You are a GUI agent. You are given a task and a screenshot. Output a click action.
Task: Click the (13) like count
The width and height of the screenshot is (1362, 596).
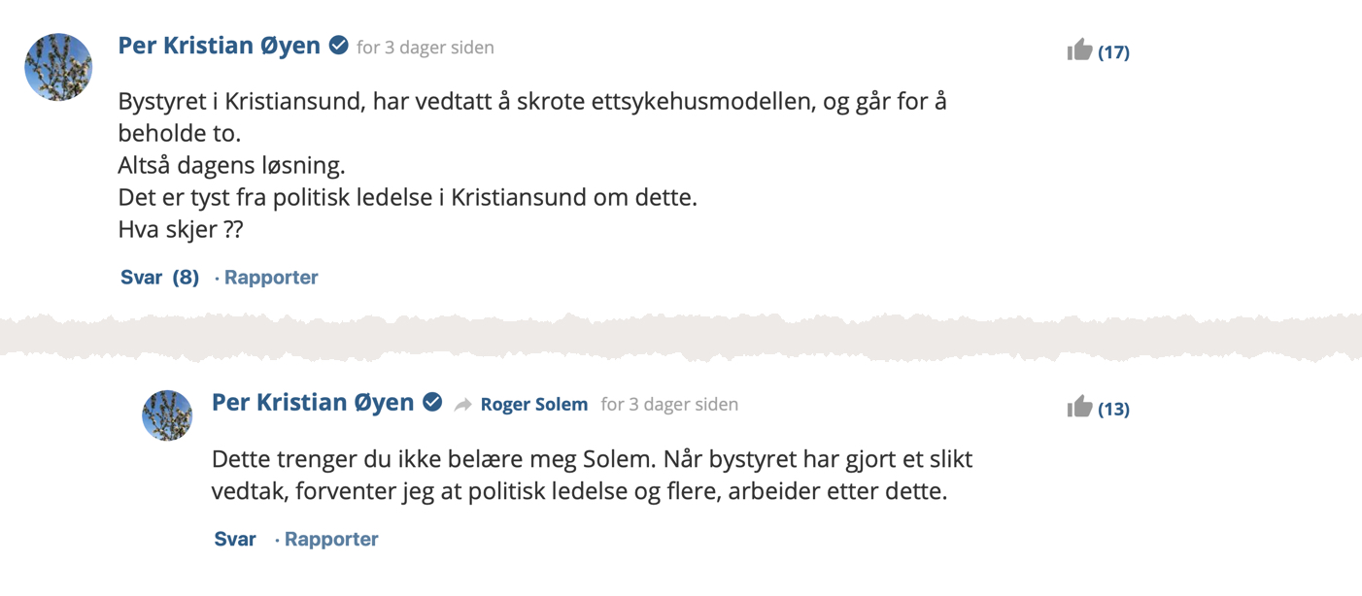[x=1113, y=410]
